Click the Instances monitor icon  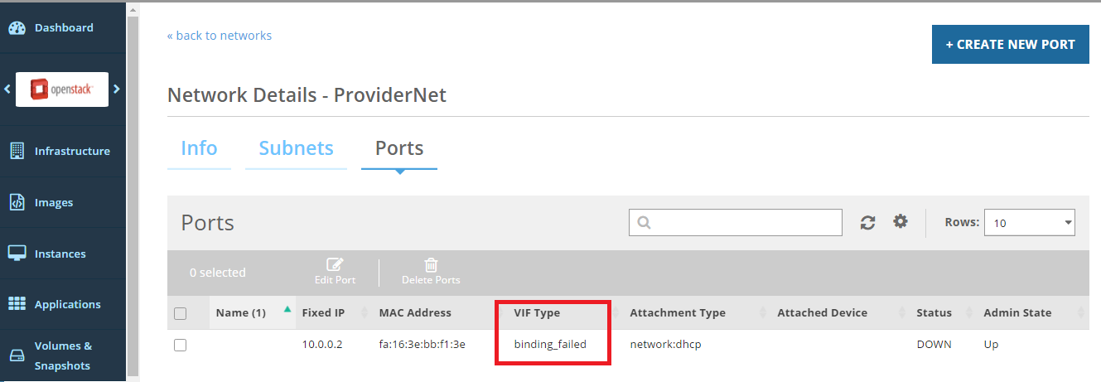tap(17, 254)
